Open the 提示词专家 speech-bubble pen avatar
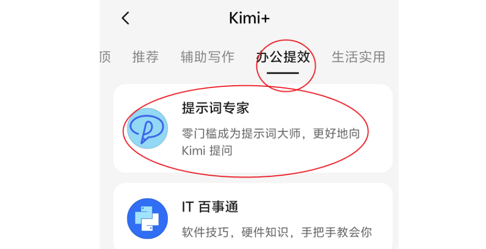Image resolution: width=486 pixels, height=249 pixels. coord(148,128)
